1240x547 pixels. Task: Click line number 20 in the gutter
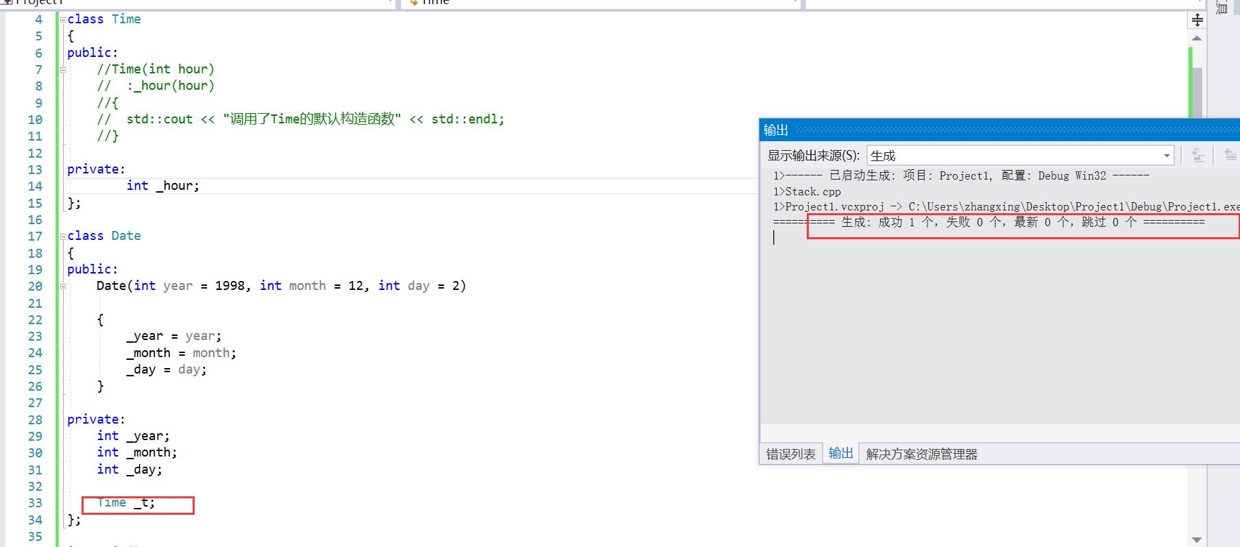pos(35,287)
